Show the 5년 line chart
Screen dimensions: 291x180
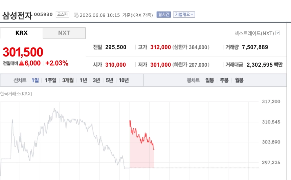(x=110, y=80)
